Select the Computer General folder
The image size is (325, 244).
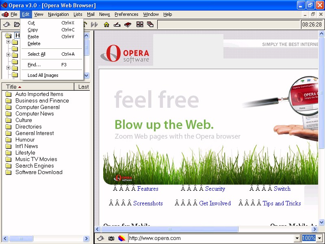[x=37, y=107]
